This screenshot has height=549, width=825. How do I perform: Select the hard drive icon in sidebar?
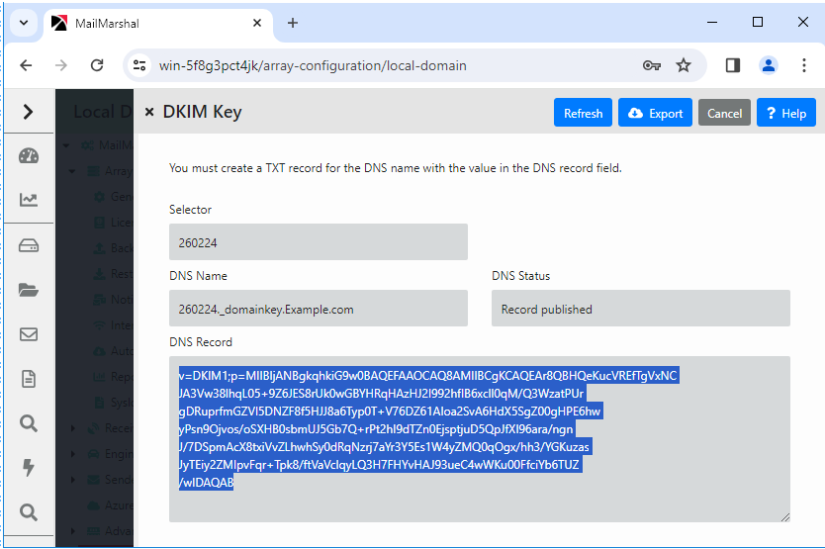point(28,245)
